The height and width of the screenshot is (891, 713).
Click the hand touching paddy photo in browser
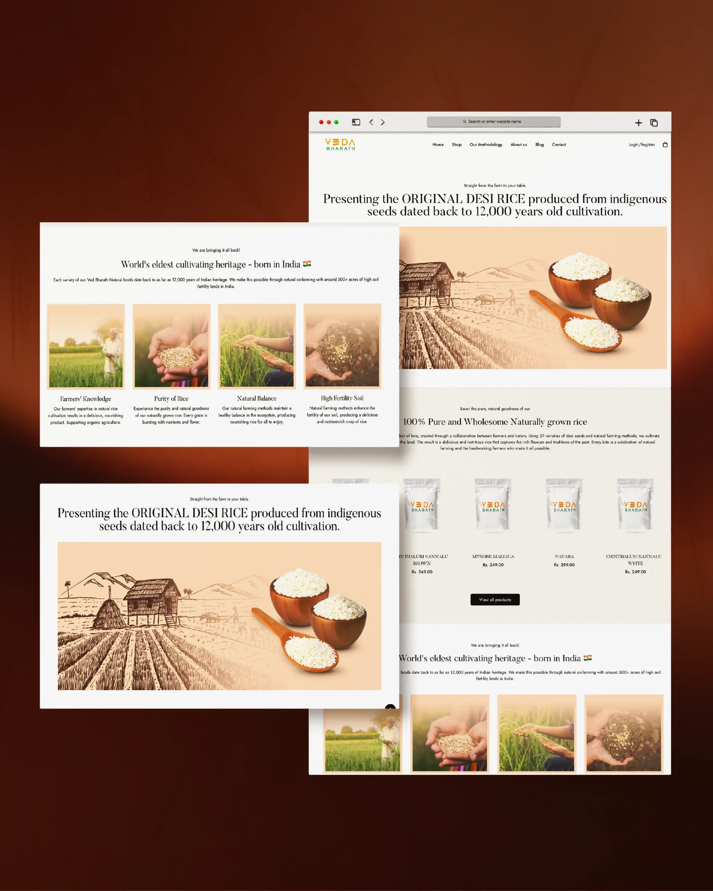click(536, 734)
